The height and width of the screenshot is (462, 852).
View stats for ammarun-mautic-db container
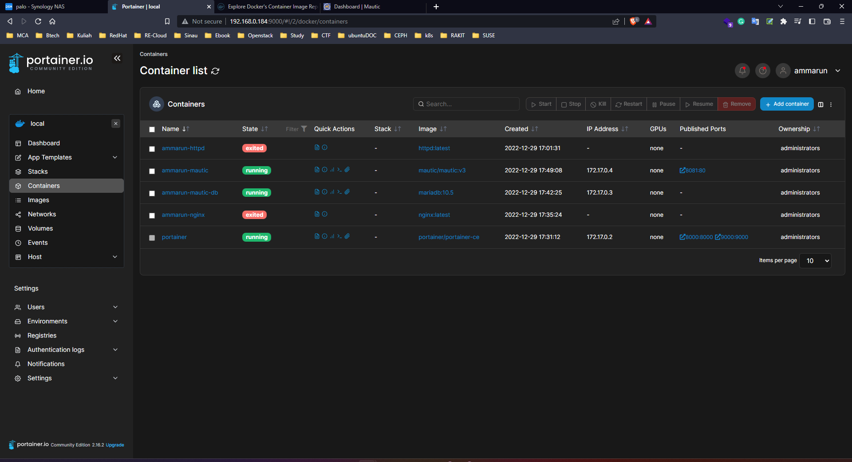[x=332, y=192]
